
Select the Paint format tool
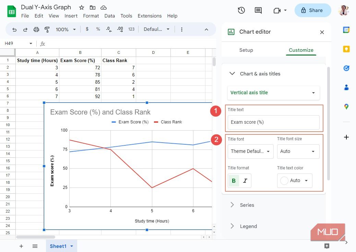pos(47,29)
